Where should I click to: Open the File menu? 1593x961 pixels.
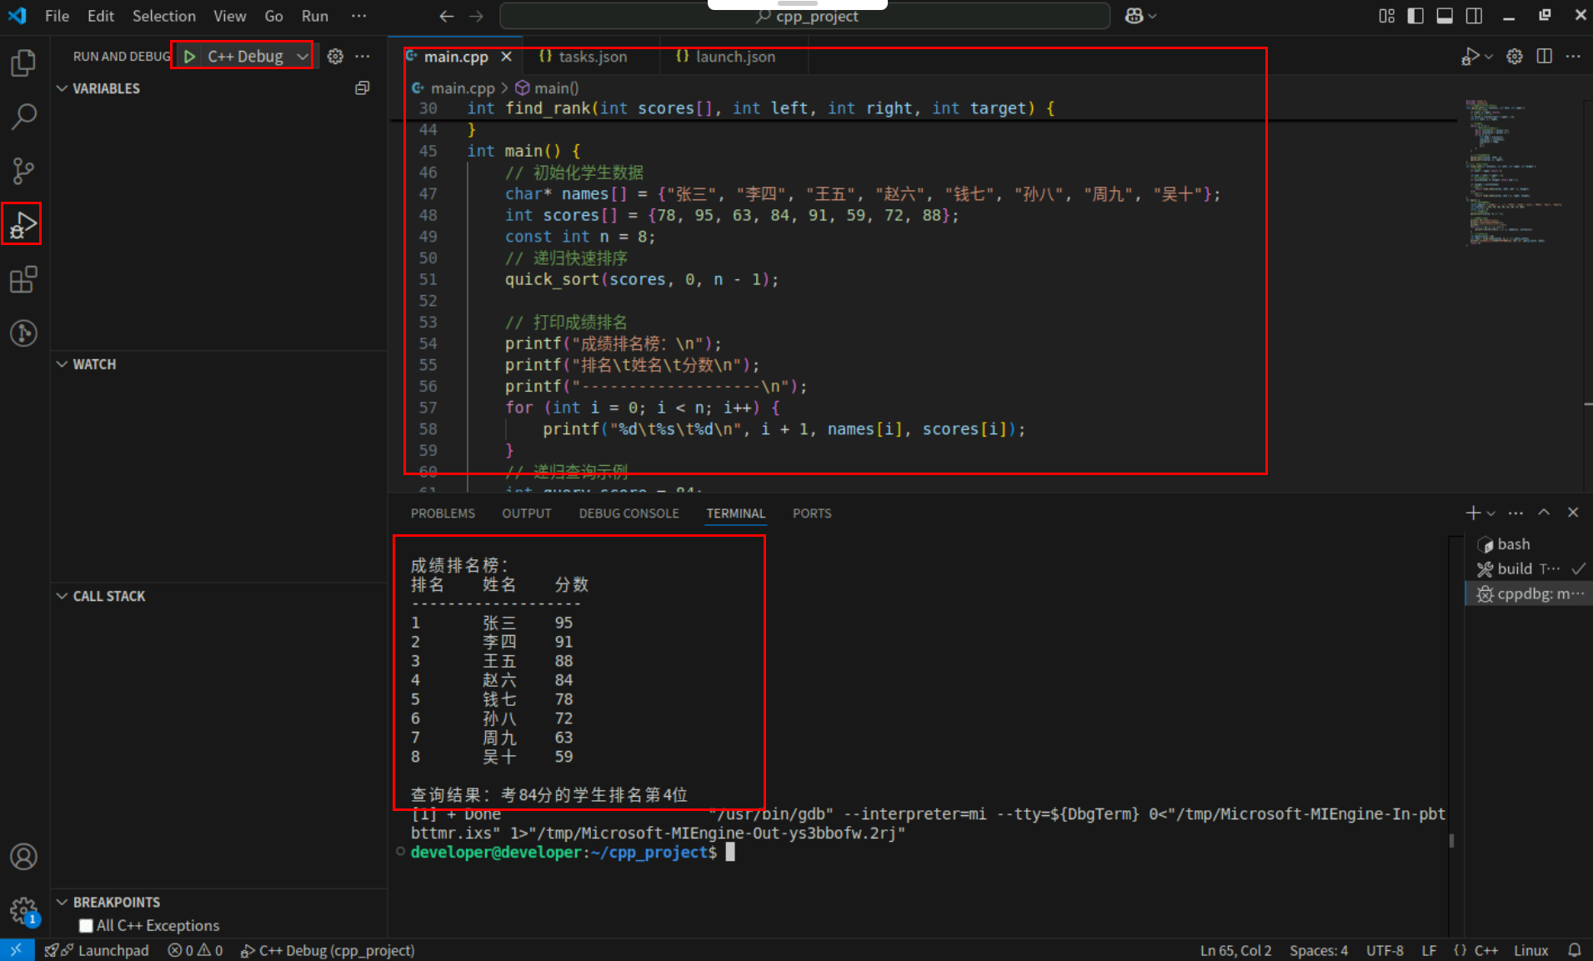(57, 16)
